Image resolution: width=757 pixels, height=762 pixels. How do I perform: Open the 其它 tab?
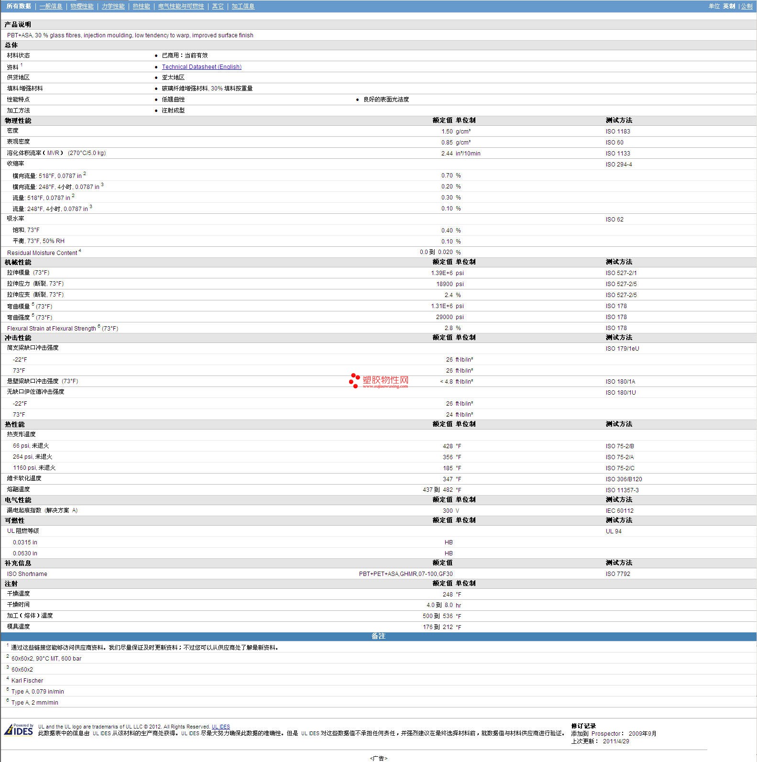[218, 6]
